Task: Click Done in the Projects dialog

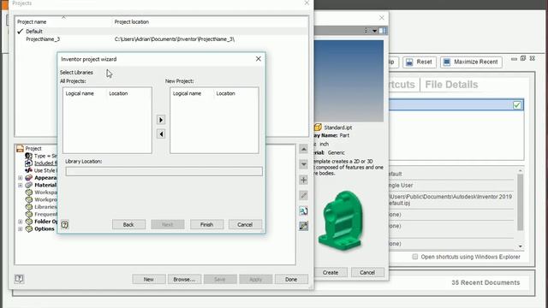Action: tap(291, 280)
